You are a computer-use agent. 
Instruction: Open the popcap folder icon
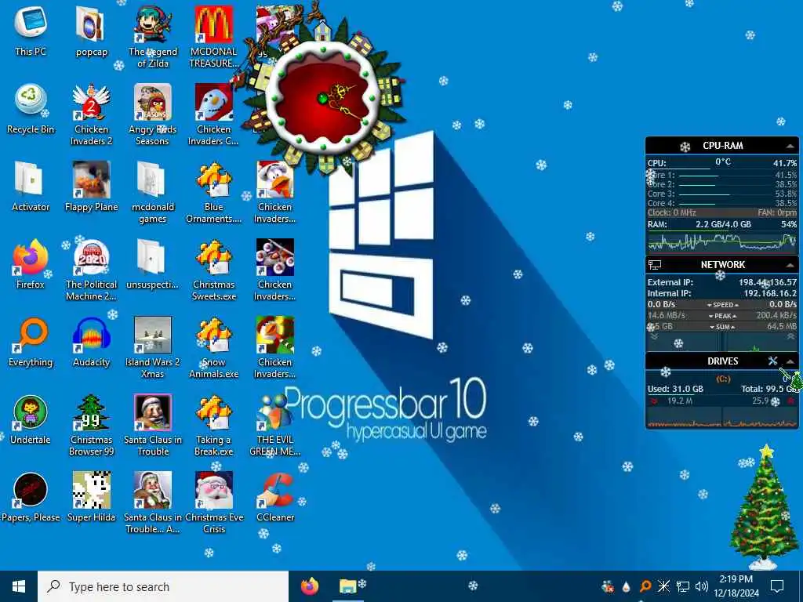(92, 31)
